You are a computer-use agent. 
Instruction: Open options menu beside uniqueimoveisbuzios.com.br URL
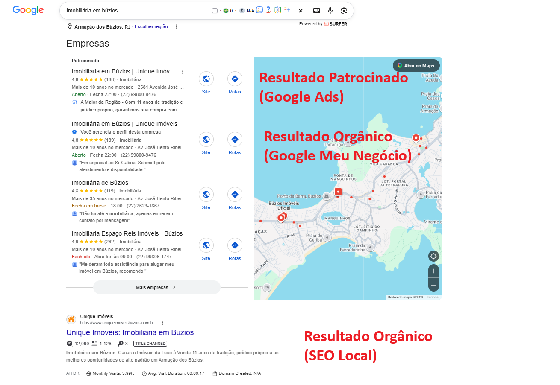click(x=162, y=323)
